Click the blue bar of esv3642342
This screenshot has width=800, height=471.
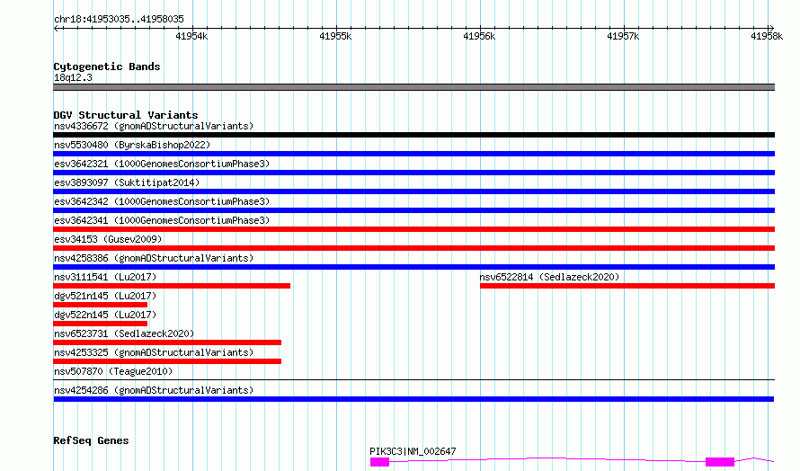[413, 210]
